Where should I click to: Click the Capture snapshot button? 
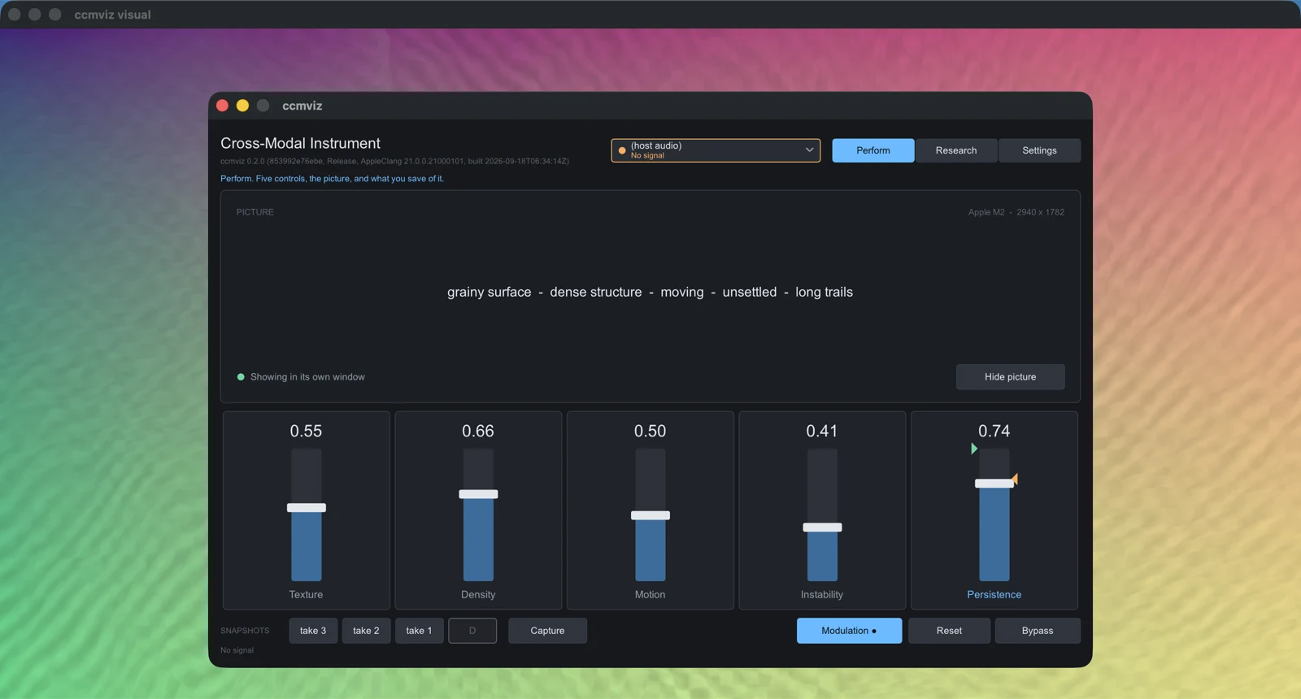(547, 631)
